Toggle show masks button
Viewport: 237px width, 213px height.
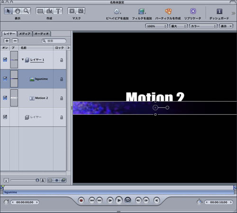pos(50,180)
